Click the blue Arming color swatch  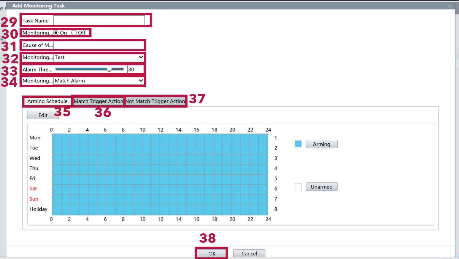pyautogui.click(x=298, y=144)
